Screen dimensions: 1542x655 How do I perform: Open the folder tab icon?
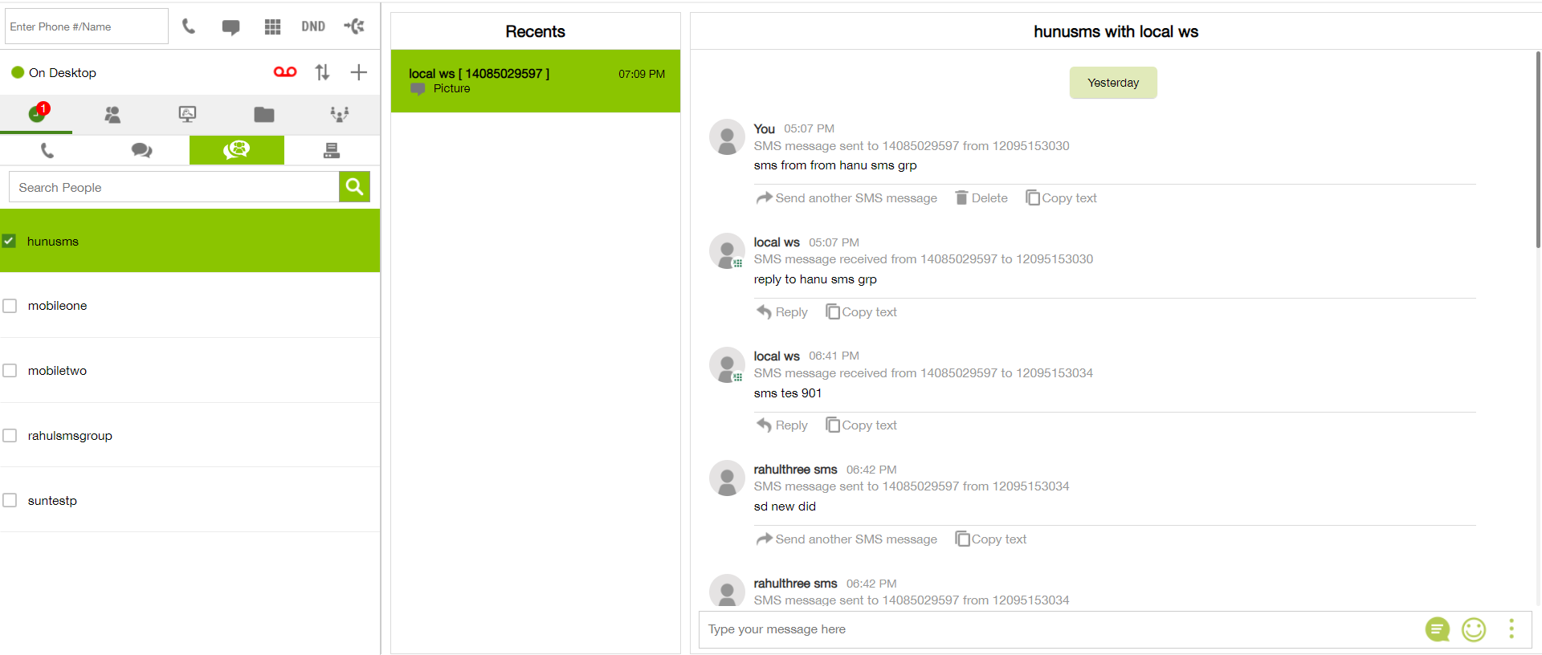coord(264,115)
